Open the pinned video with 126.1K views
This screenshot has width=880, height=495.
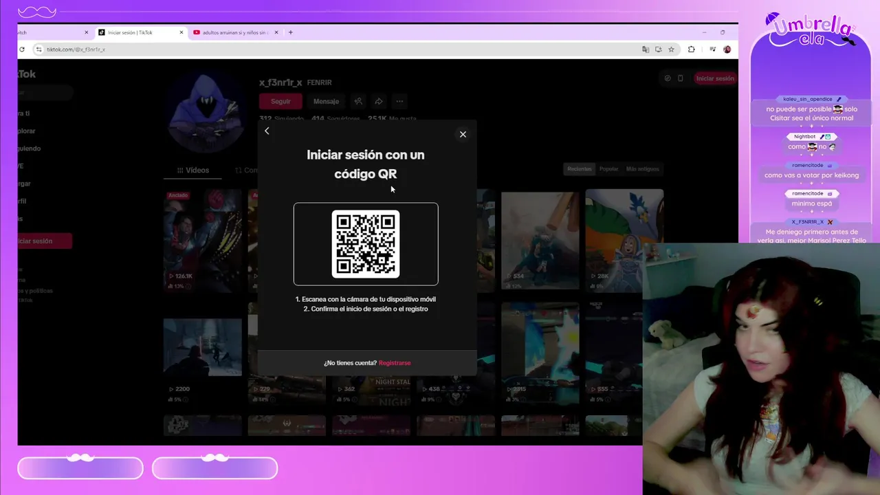(203, 241)
